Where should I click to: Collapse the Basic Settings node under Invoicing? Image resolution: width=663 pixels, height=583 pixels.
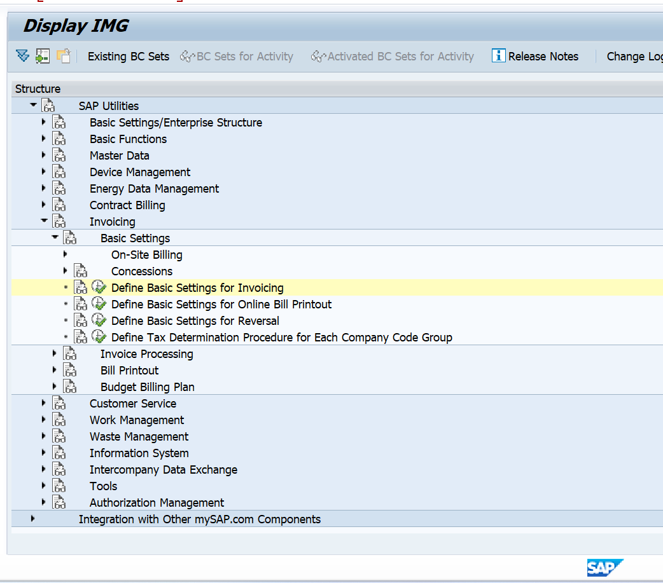pos(55,237)
